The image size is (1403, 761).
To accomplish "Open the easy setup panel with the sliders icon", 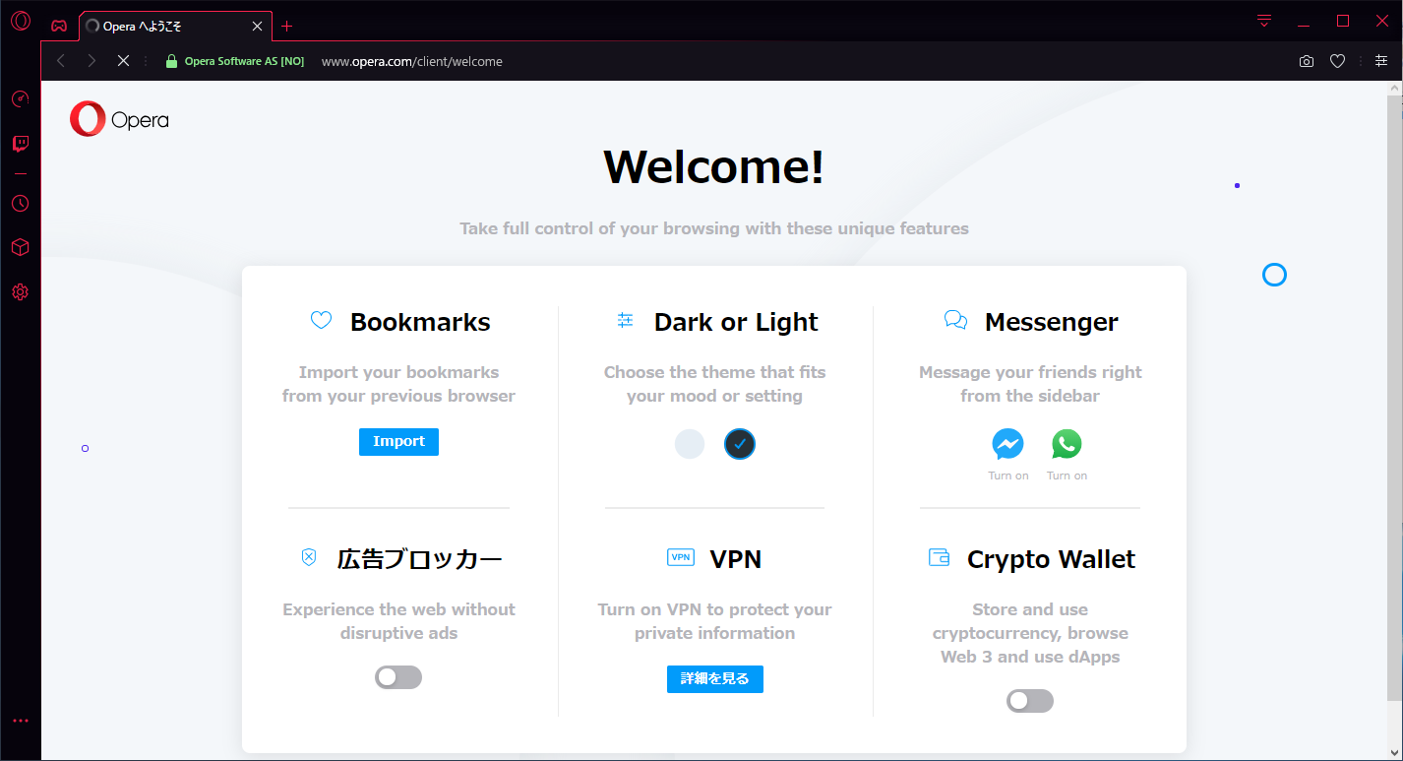I will tap(1382, 60).
